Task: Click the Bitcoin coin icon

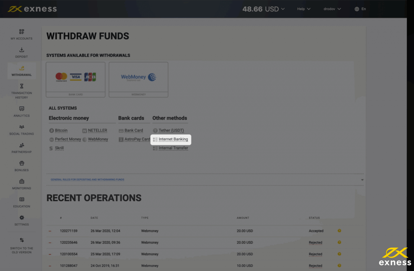Action: coord(51,131)
